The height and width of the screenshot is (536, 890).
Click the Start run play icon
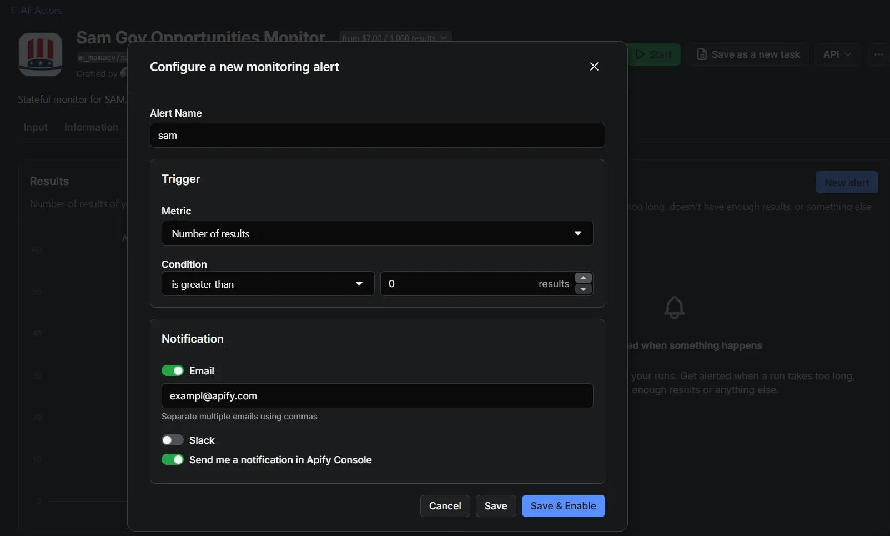pyautogui.click(x=642, y=54)
